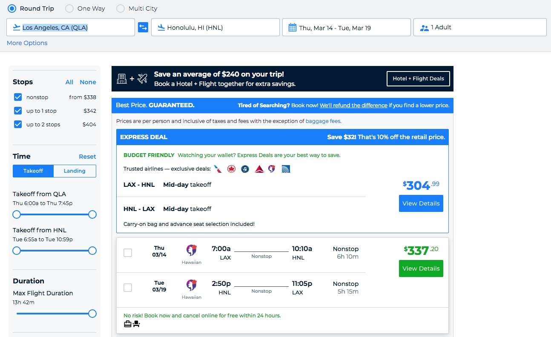Screen dimensions: 551x337
Task: Expand More Options under search fields
Action: click(x=27, y=43)
